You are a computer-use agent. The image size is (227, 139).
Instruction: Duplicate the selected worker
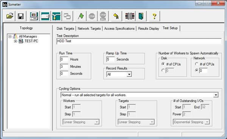coord(67,16)
